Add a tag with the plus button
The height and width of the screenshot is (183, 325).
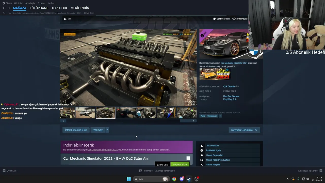(x=220, y=116)
